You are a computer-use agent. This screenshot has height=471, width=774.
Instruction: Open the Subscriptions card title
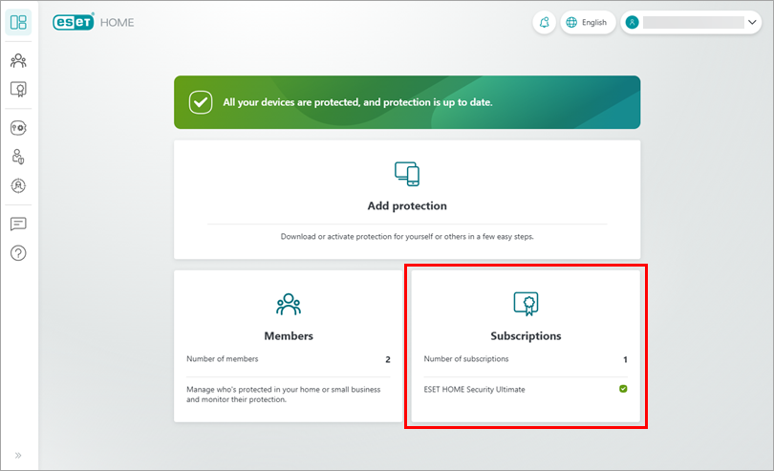tap(526, 335)
